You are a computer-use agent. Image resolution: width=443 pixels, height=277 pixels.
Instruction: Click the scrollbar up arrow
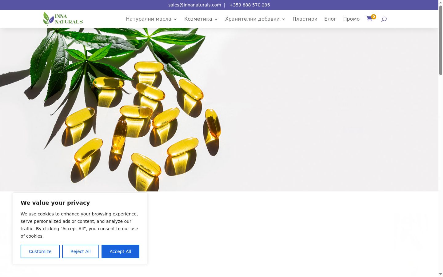pos(441,2)
